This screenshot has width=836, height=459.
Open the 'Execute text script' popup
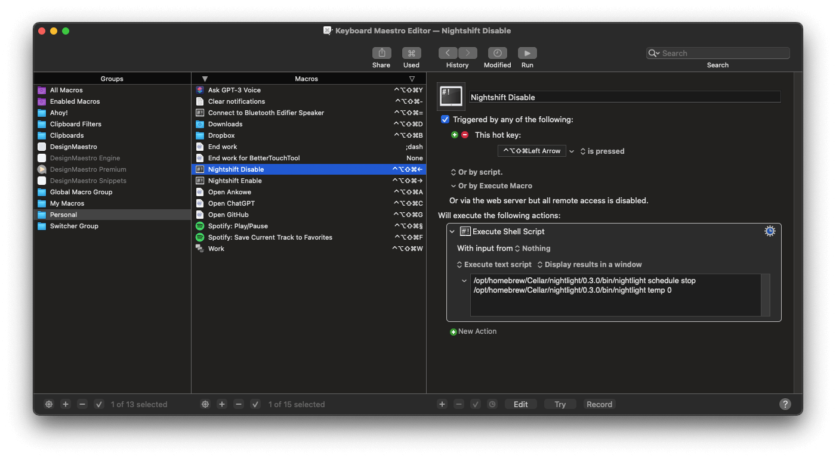pos(494,265)
